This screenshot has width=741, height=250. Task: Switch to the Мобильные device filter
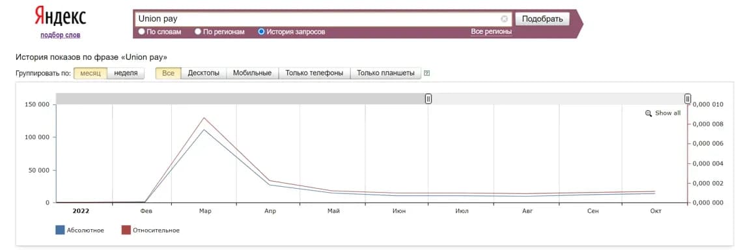pyautogui.click(x=253, y=74)
